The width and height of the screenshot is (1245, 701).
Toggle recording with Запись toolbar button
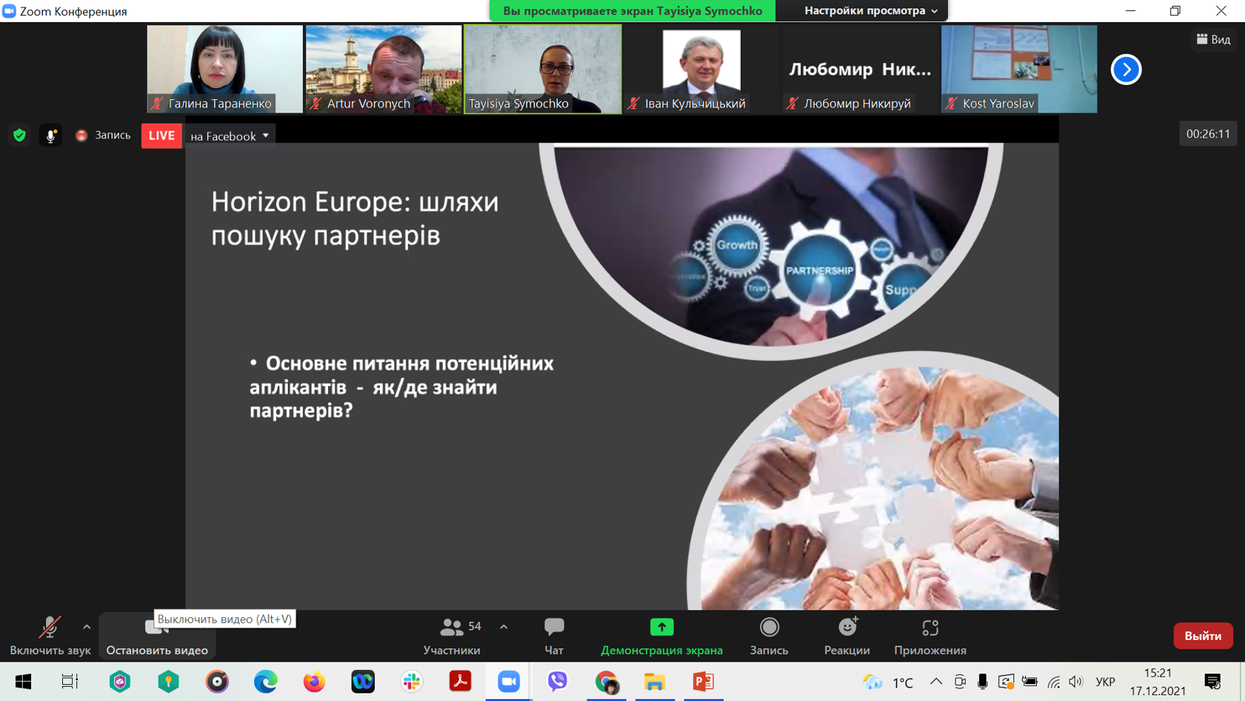pyautogui.click(x=769, y=637)
